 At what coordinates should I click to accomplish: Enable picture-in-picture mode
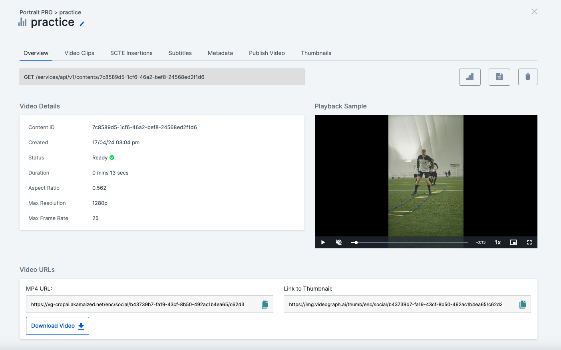click(x=513, y=242)
